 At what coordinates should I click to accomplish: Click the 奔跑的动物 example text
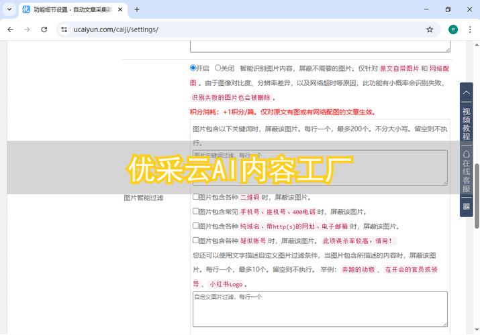click(358, 269)
